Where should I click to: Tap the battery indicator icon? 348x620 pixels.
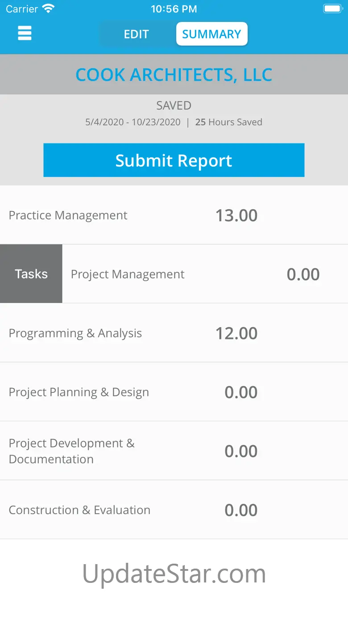pyautogui.click(x=332, y=8)
